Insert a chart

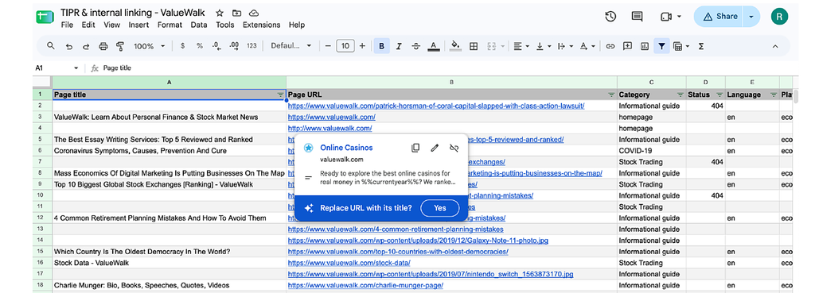point(645,46)
